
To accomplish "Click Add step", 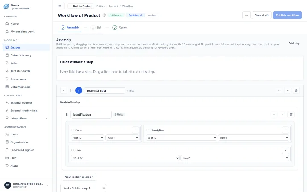I will tap(294, 43).
